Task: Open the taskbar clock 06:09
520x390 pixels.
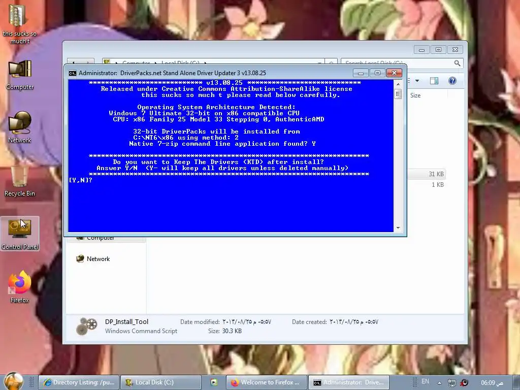Action: point(492,383)
